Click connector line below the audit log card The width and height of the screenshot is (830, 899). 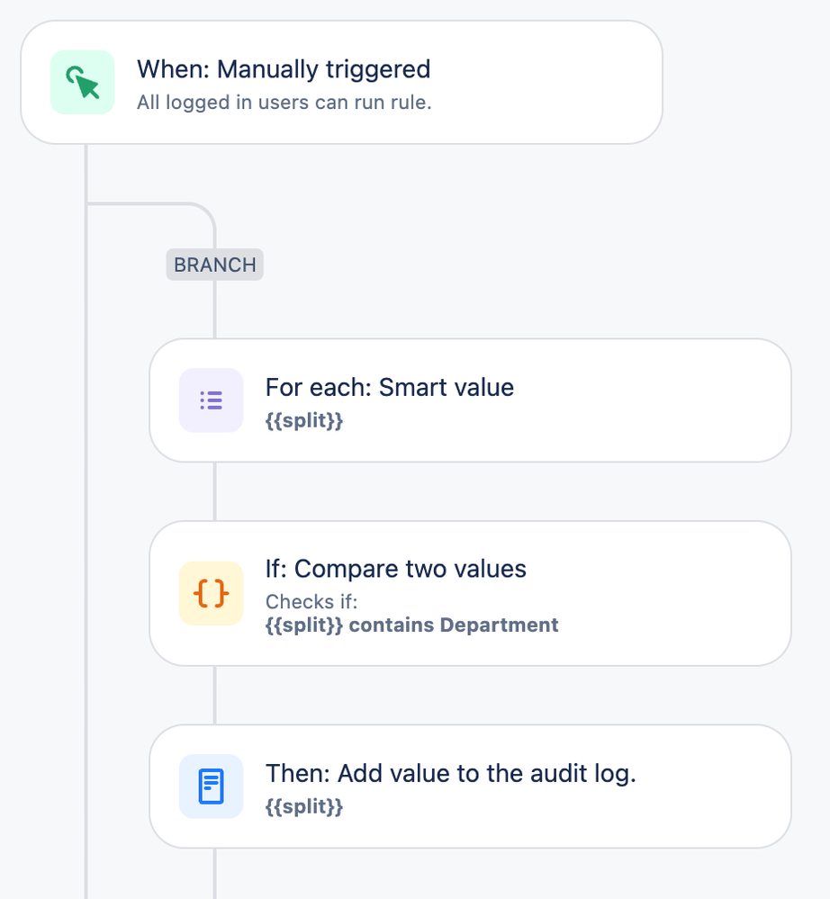click(214, 873)
